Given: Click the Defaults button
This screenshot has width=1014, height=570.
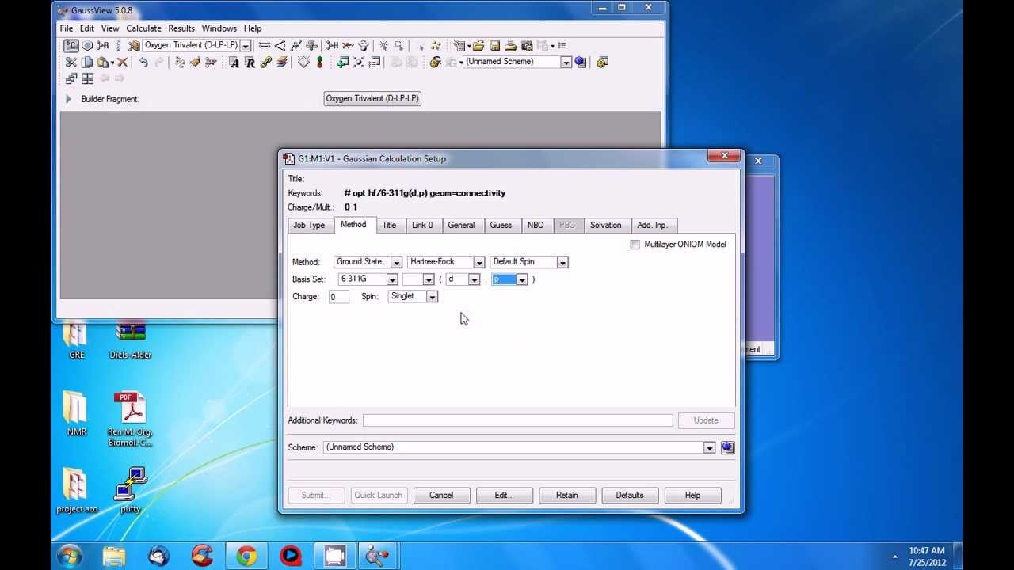Looking at the screenshot, I should click(630, 496).
